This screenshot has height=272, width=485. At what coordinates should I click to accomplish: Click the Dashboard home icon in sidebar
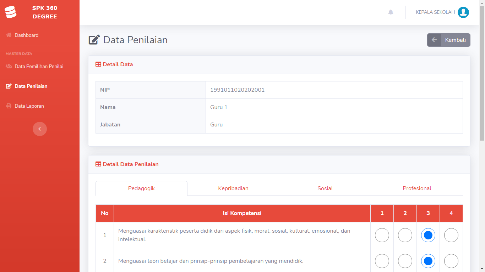(x=9, y=35)
